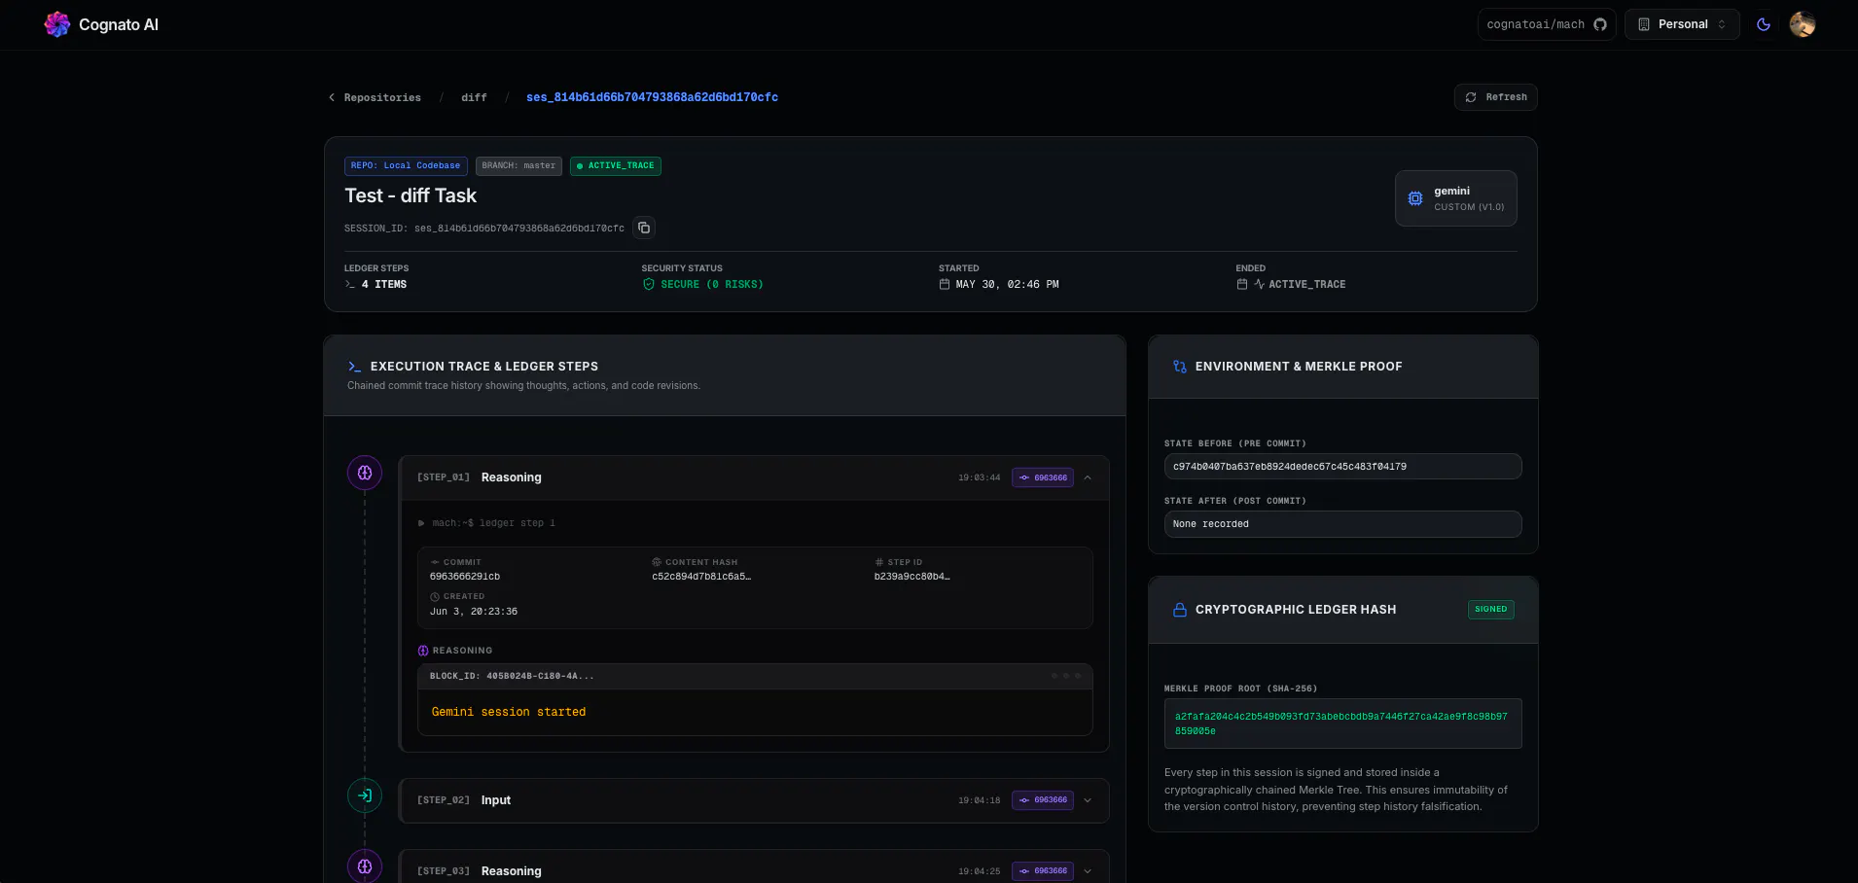Select the diff breadcrumb
The height and width of the screenshot is (883, 1858).
[x=474, y=97]
